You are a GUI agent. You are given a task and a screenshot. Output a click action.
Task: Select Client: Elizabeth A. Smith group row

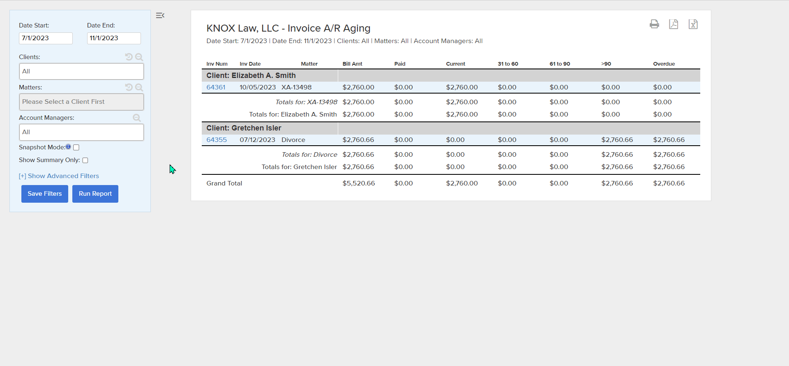[451, 75]
